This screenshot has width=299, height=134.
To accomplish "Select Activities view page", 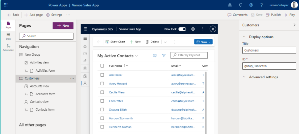I will 39,62.
